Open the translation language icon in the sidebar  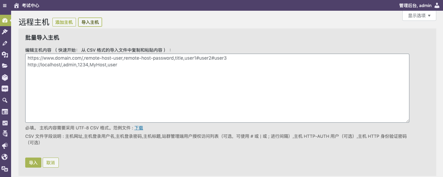pos(5,169)
